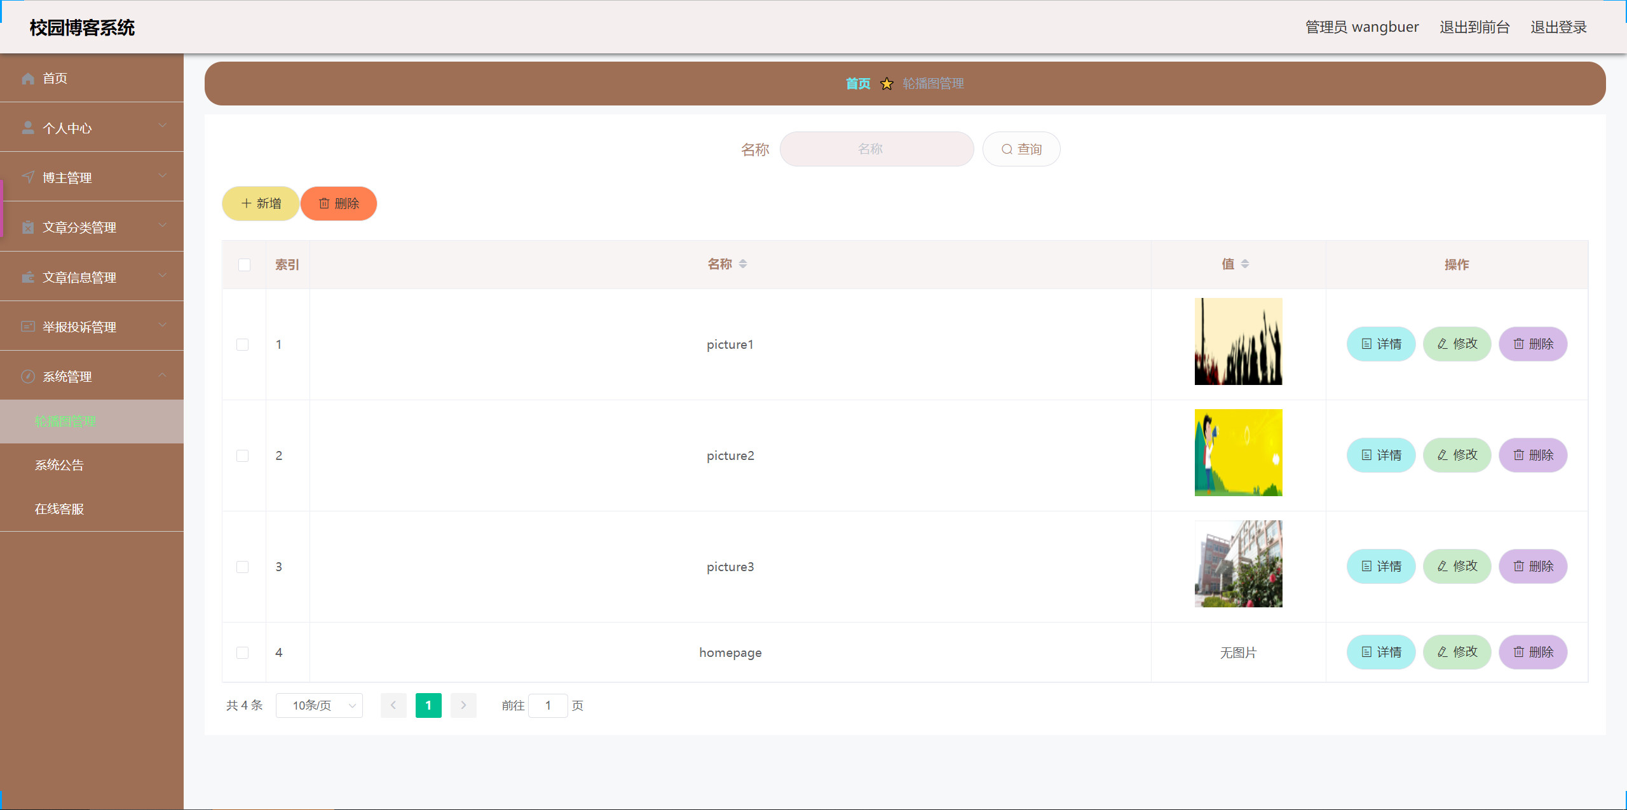The height and width of the screenshot is (810, 1627).
Task: Toggle the select-all checkbox in table header
Action: tap(244, 265)
